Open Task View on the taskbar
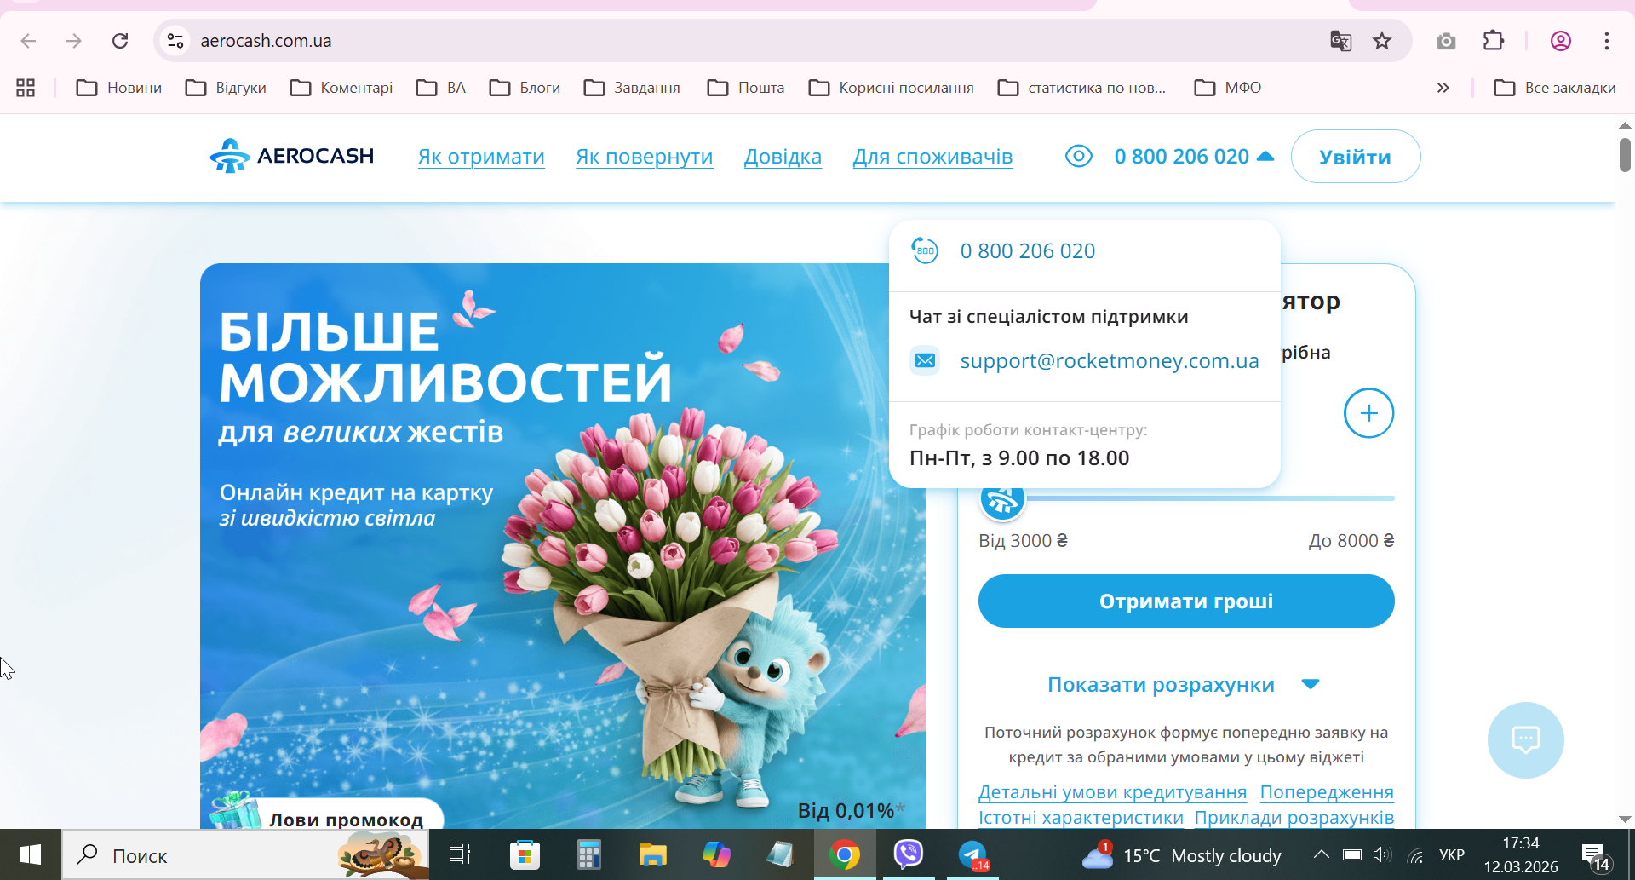This screenshot has width=1635, height=880. click(460, 854)
